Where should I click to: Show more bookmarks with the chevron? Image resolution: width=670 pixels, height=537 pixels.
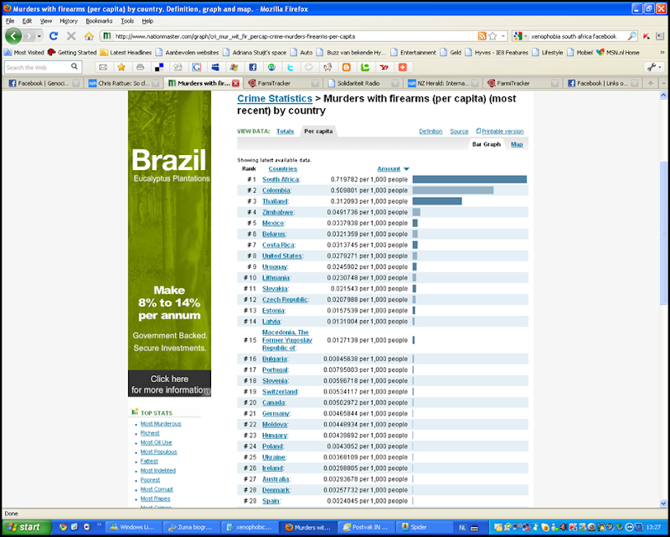[x=662, y=53]
